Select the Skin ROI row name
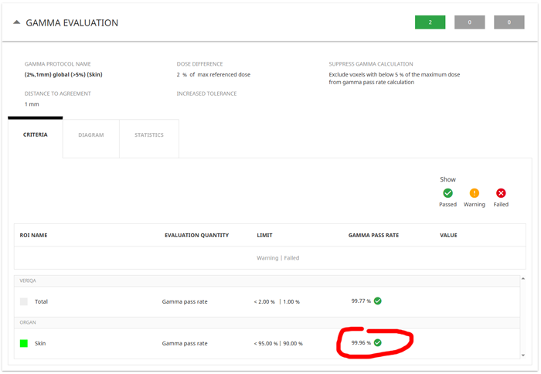 point(40,343)
